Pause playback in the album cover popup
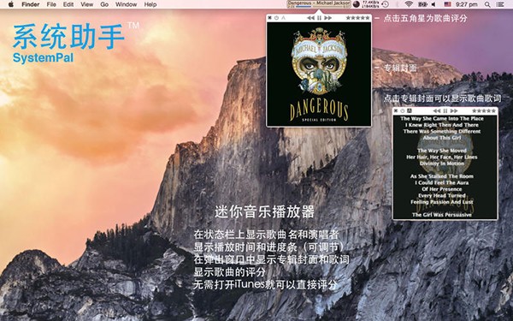 319,18
